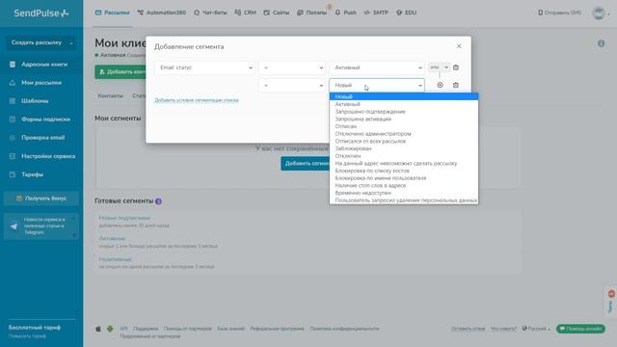Open the CRM section

point(245,13)
